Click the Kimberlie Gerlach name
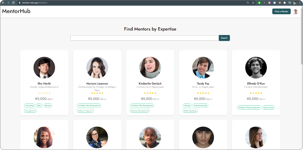Screen dimensions: 303x150 tap(150, 83)
